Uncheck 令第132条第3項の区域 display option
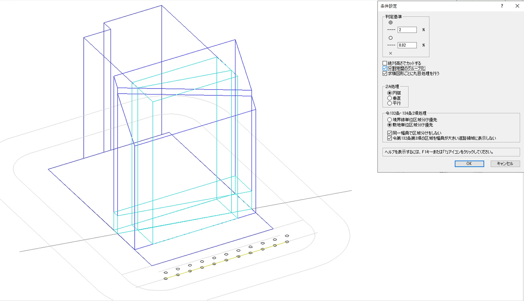The height and width of the screenshot is (301, 524). [x=389, y=138]
